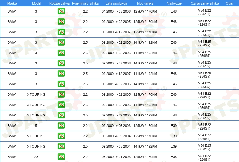Click 2.5 capacity in 5 TOURING row
This screenshot has width=239, height=162.
click(85, 146)
